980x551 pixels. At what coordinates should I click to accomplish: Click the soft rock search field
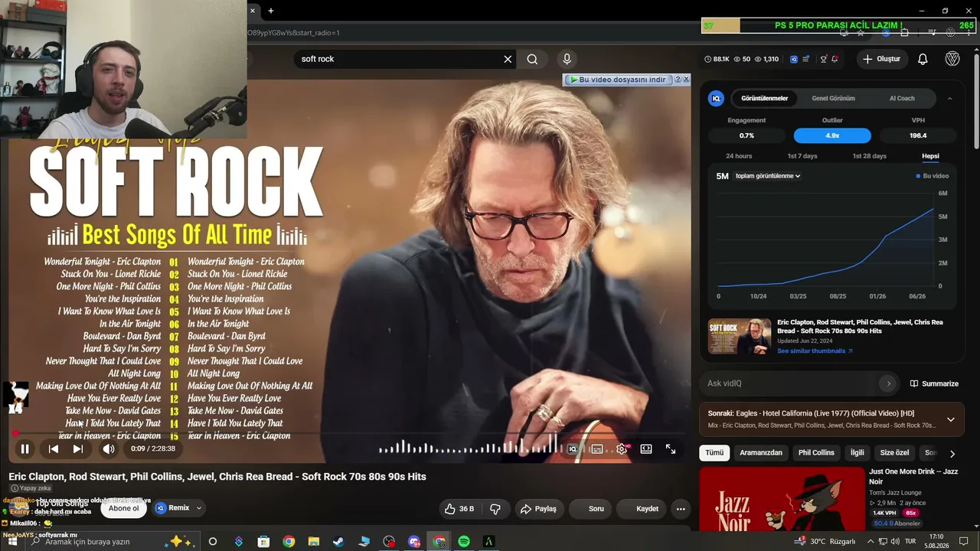click(x=398, y=59)
